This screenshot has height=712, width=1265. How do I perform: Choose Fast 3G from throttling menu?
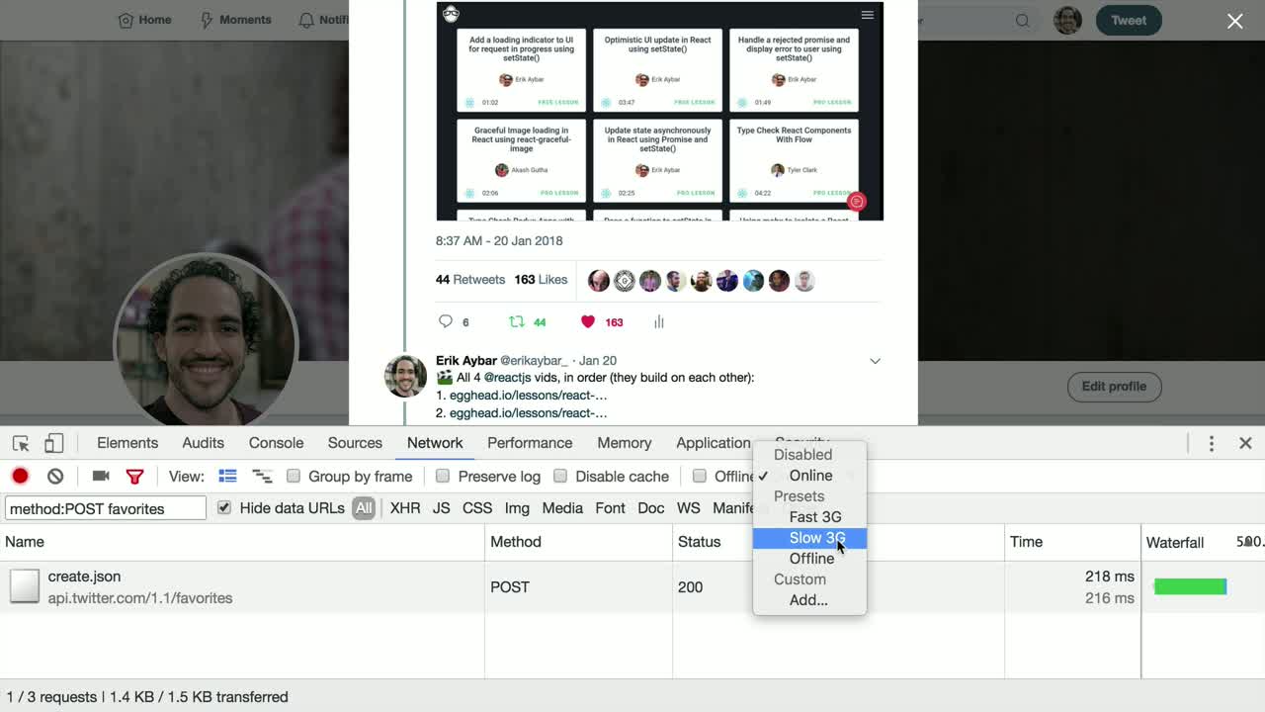[x=814, y=517]
